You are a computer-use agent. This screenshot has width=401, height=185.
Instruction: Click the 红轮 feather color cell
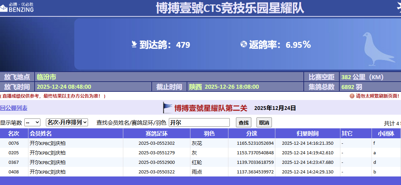197,162
